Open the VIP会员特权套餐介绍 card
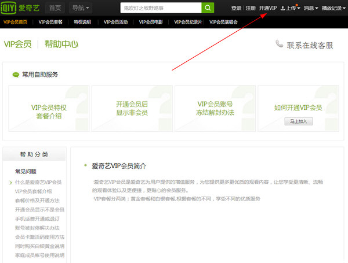 tap(49, 109)
